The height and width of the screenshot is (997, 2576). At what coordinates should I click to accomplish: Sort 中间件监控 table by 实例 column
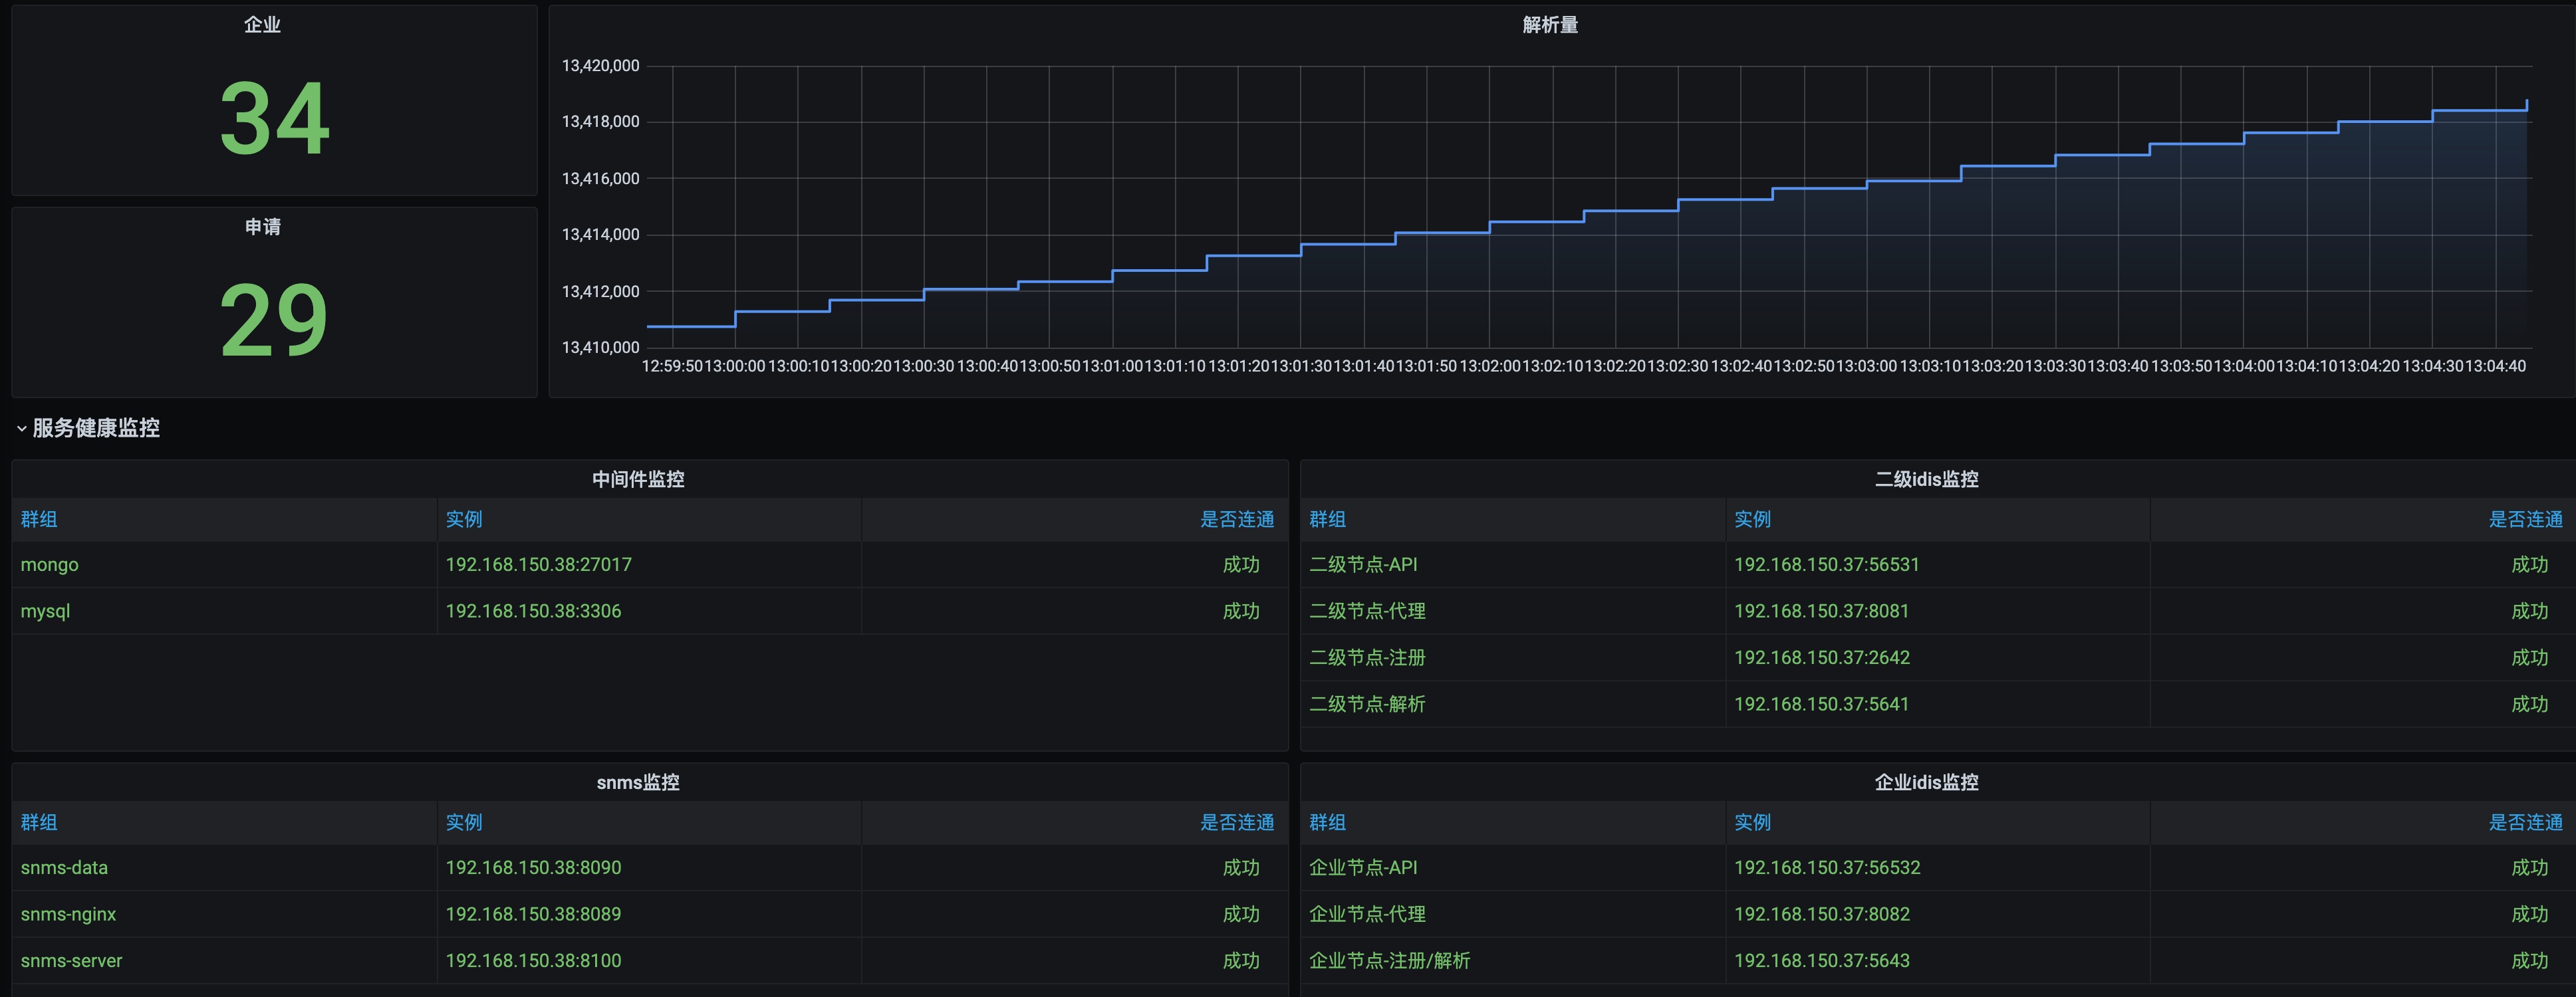464,519
